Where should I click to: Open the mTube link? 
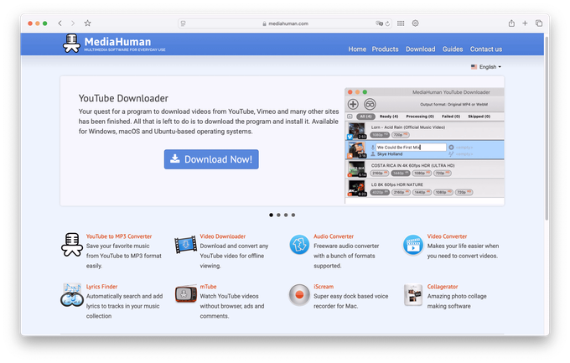tap(208, 287)
